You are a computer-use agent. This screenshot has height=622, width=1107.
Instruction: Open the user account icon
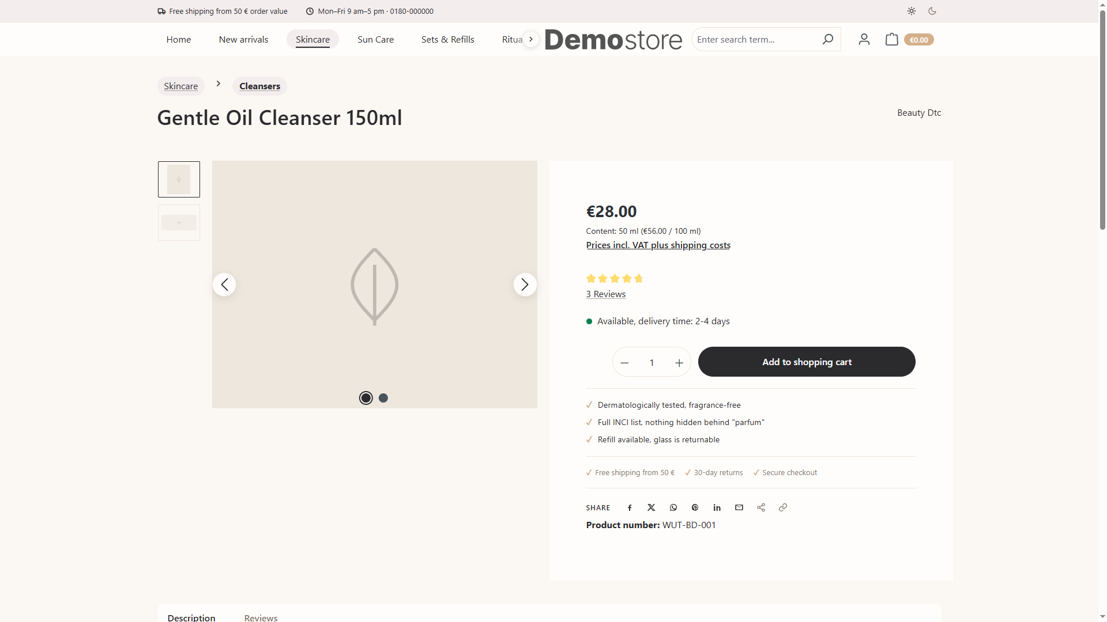[864, 39]
